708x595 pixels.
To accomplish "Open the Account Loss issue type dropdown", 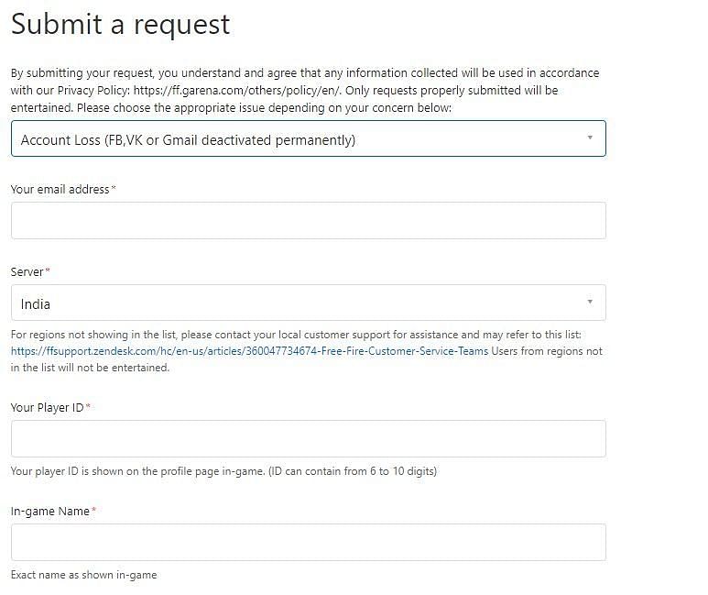I will 293,139.
